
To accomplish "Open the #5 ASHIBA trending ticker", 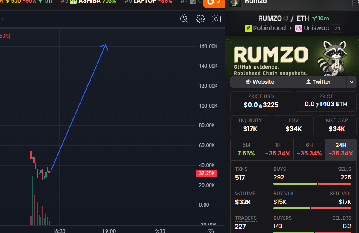I will tap(88, 2).
